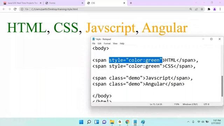The image size is (224, 126).
Task: Click highlighted style="color:green" text in Notepad
Action: 136,60
